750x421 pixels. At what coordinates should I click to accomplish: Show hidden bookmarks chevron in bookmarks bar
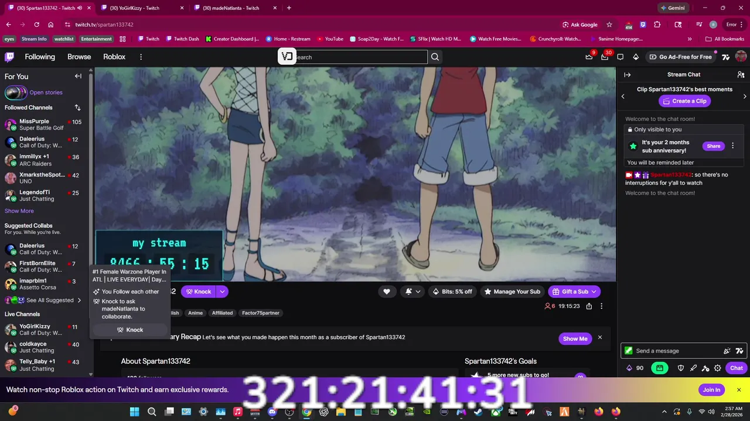[690, 39]
